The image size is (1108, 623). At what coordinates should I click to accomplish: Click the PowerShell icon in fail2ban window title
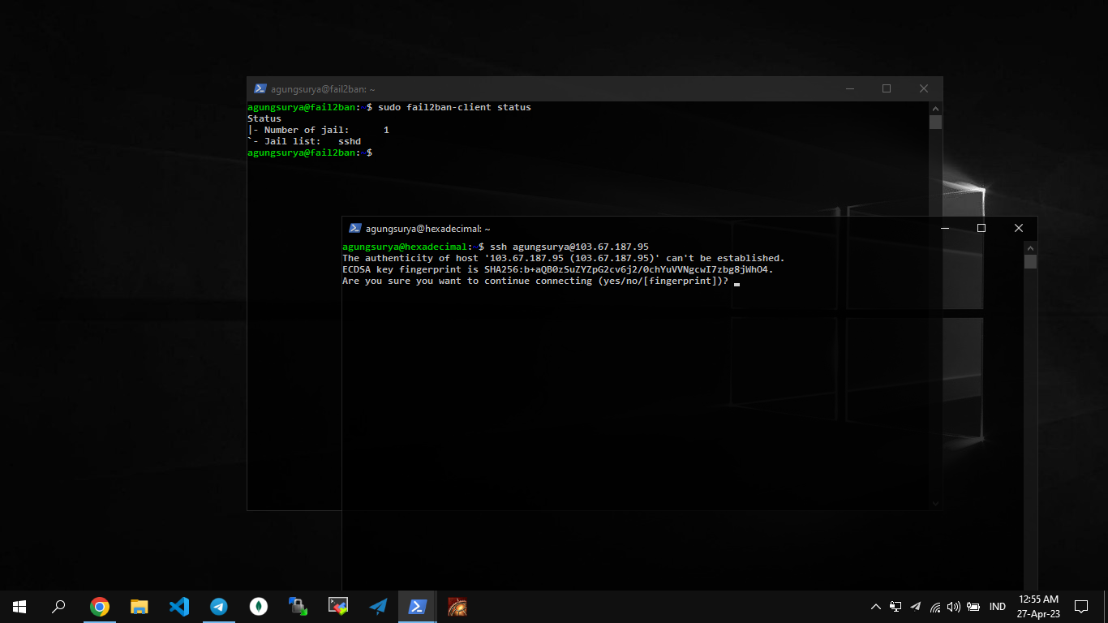(x=260, y=89)
